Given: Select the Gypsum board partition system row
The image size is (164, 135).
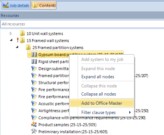Looking at the screenshot, I should click(75, 54).
